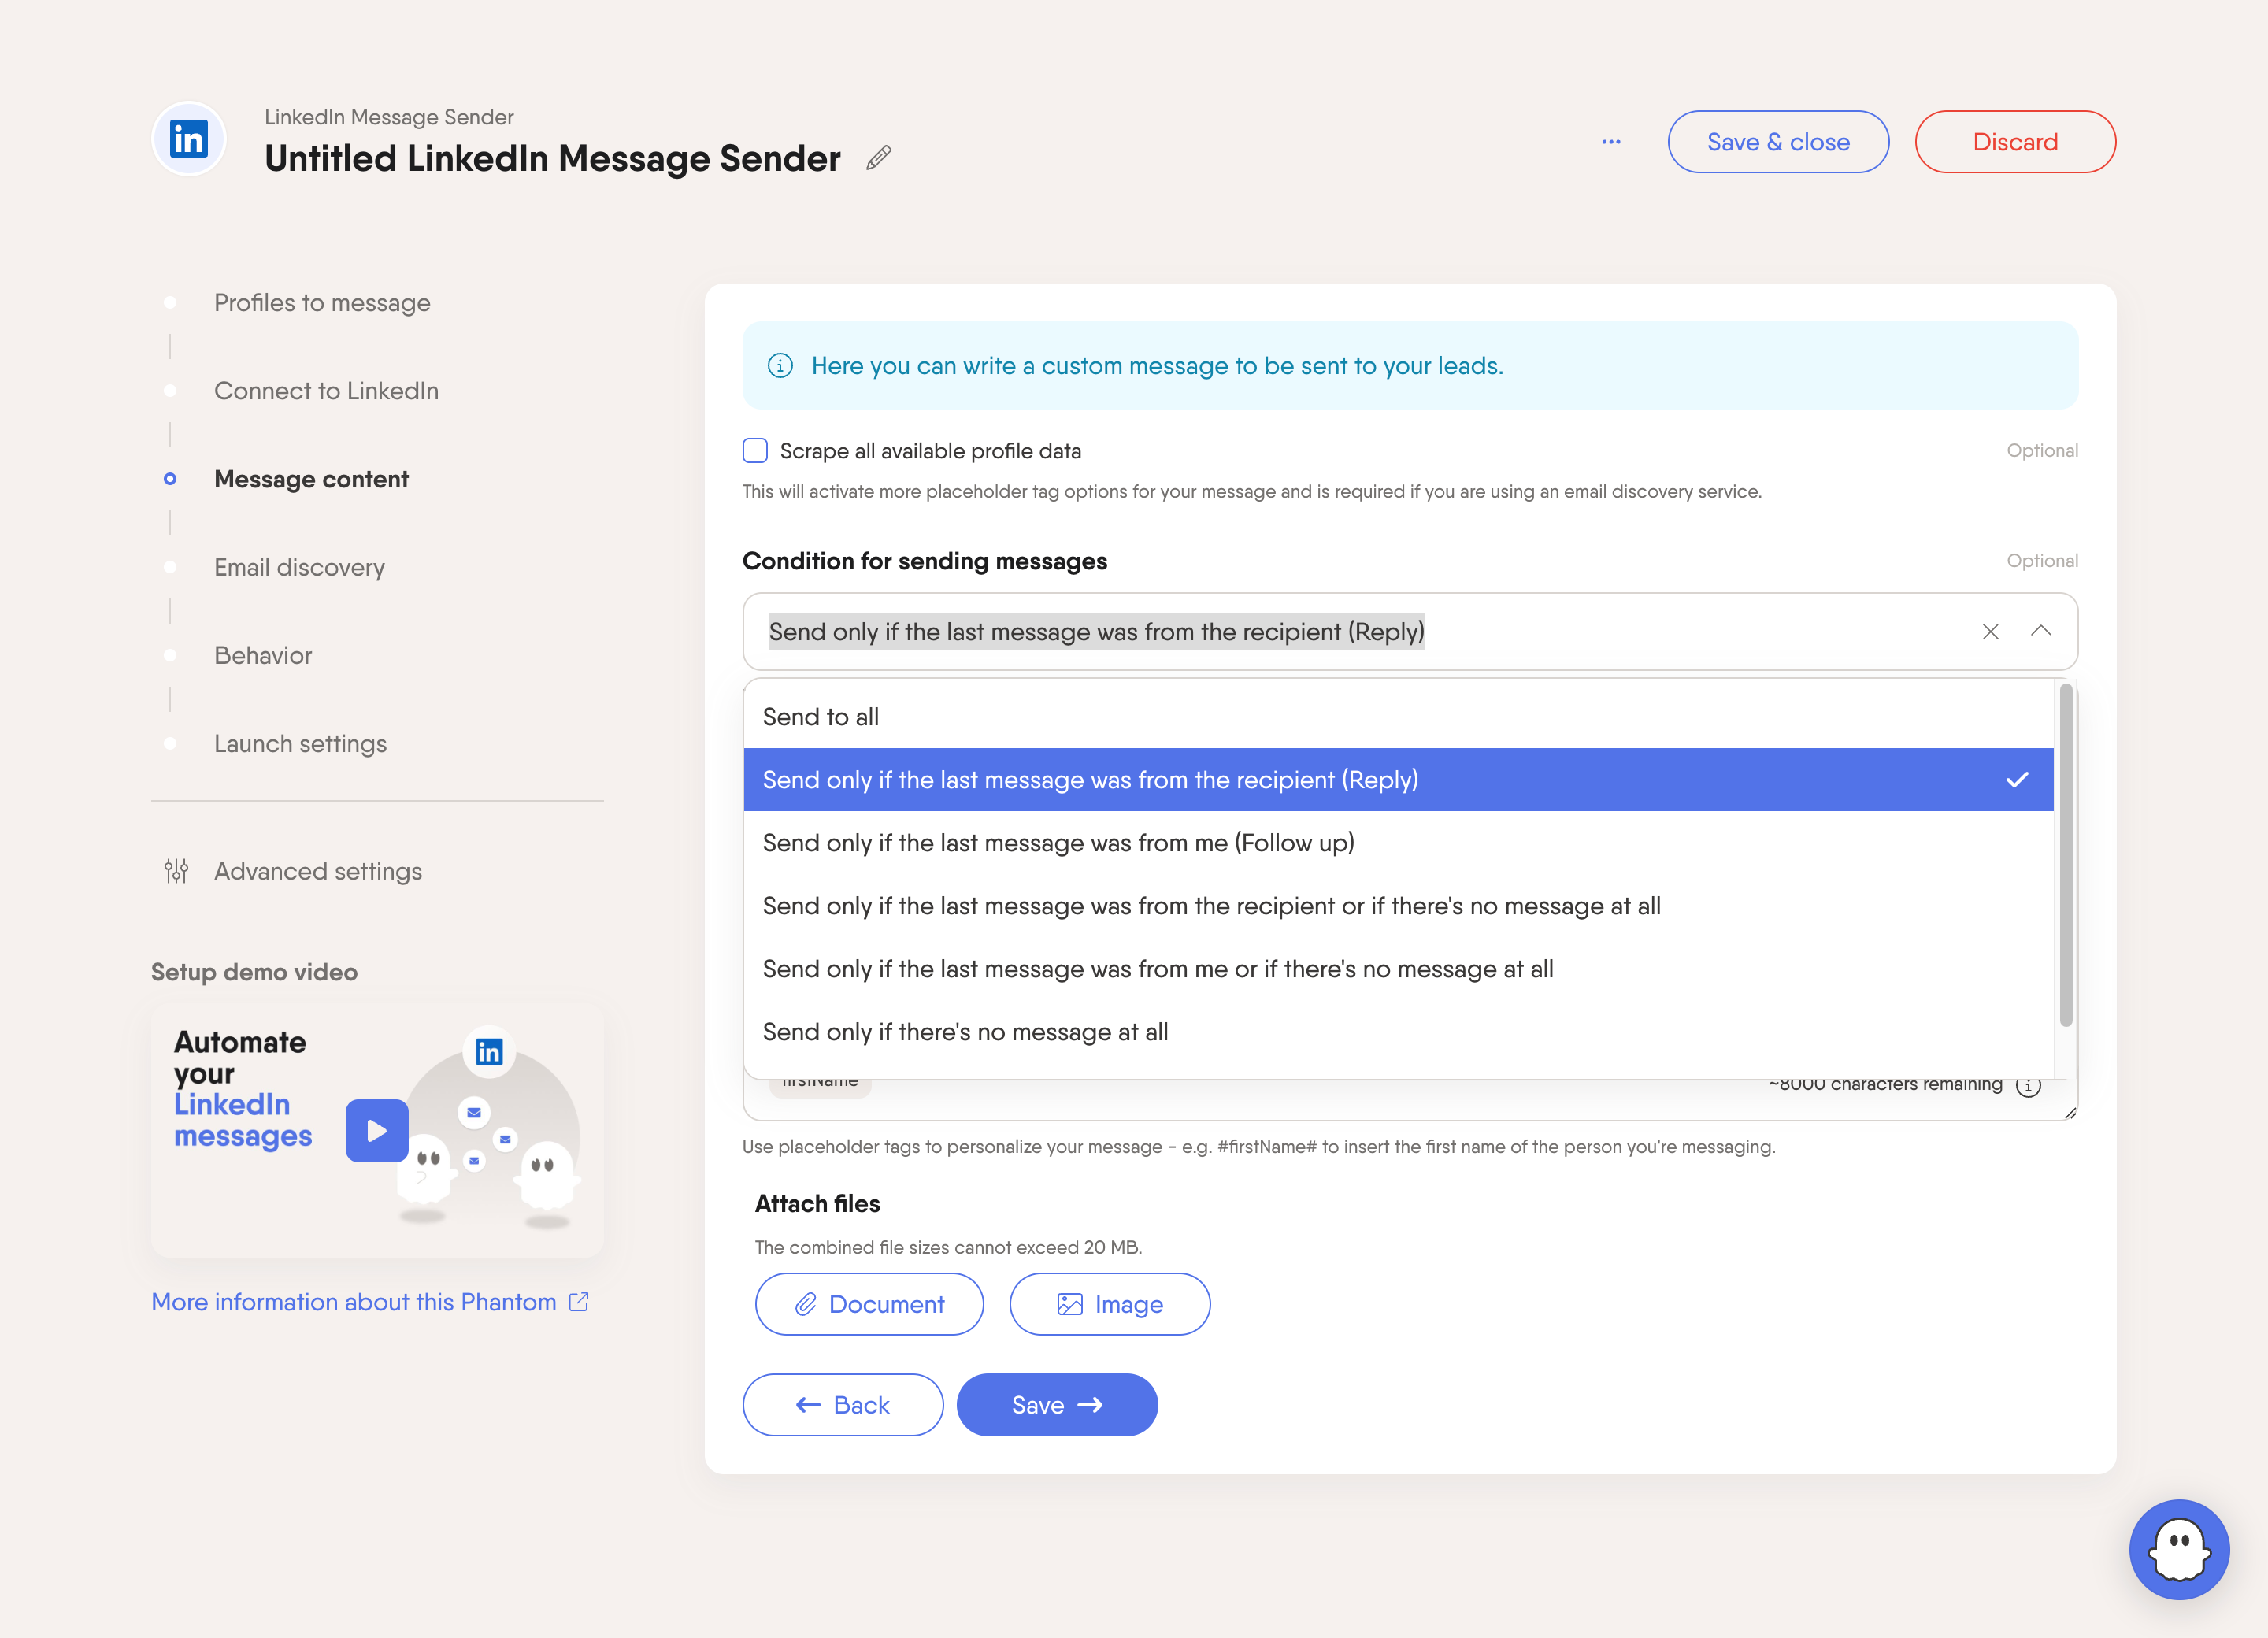This screenshot has width=2268, height=1638.
Task: Click the pencil icon to rename Phantom
Action: pyautogui.click(x=878, y=158)
